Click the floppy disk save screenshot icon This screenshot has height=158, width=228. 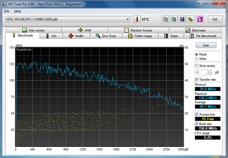(182, 19)
